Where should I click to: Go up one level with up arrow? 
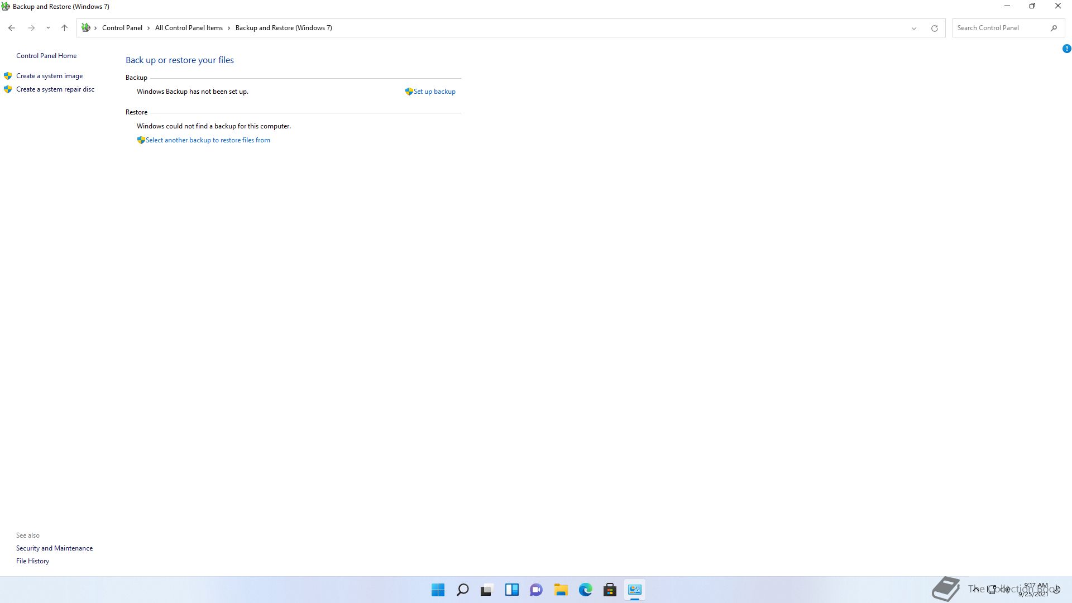click(64, 28)
